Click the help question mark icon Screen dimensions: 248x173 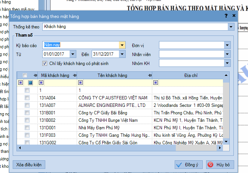tap(226, 16)
